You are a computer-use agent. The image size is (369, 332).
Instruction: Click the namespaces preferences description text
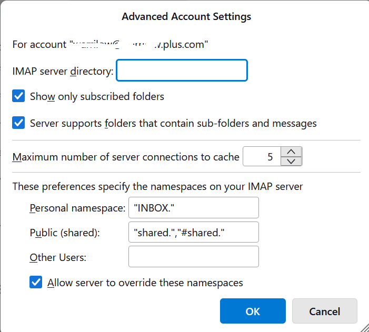(x=157, y=186)
